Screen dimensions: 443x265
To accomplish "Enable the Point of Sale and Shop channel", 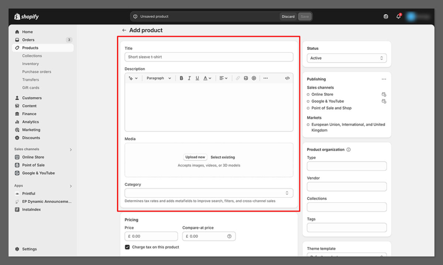I will point(308,108).
